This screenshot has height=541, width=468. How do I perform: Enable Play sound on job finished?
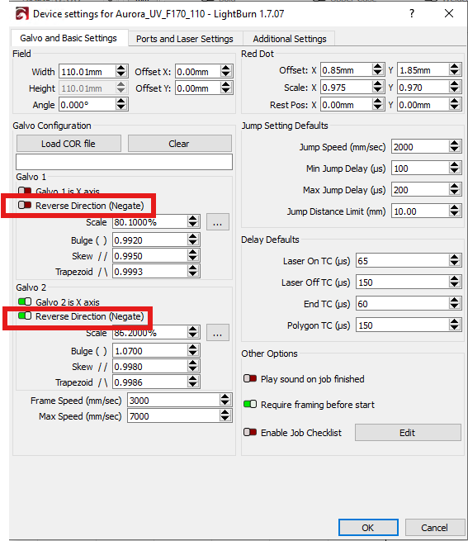250,379
